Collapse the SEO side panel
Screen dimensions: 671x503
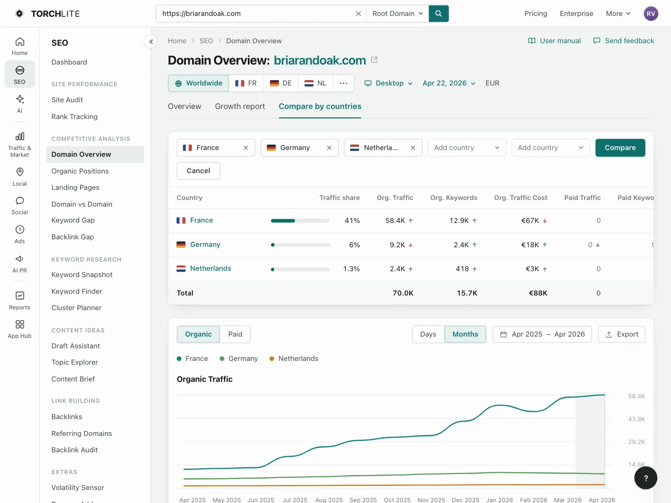pyautogui.click(x=151, y=41)
